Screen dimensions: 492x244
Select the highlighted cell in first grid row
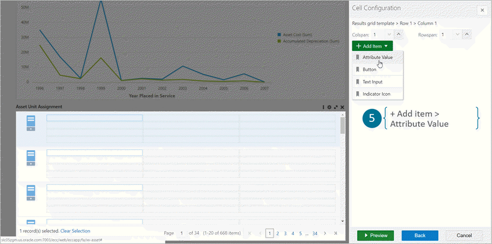pos(94,118)
